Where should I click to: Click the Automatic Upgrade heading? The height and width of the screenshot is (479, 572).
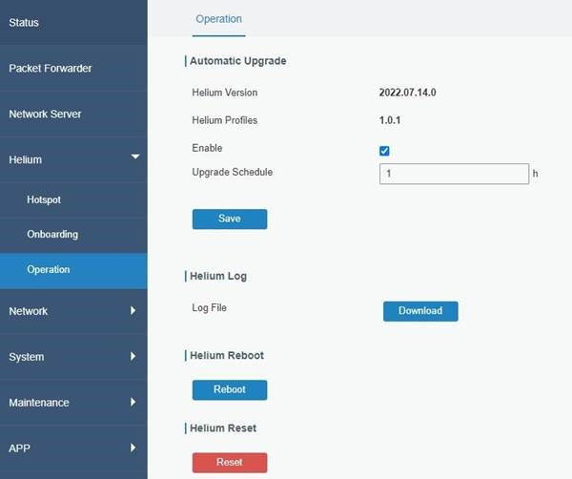[x=237, y=61]
